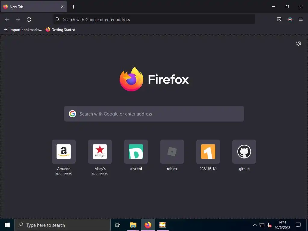308x231 pixels.
Task: Open Import bookmarks from bookmarks toolbar
Action: point(23,30)
